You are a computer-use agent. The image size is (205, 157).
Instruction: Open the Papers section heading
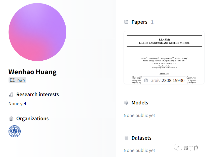click(139, 22)
